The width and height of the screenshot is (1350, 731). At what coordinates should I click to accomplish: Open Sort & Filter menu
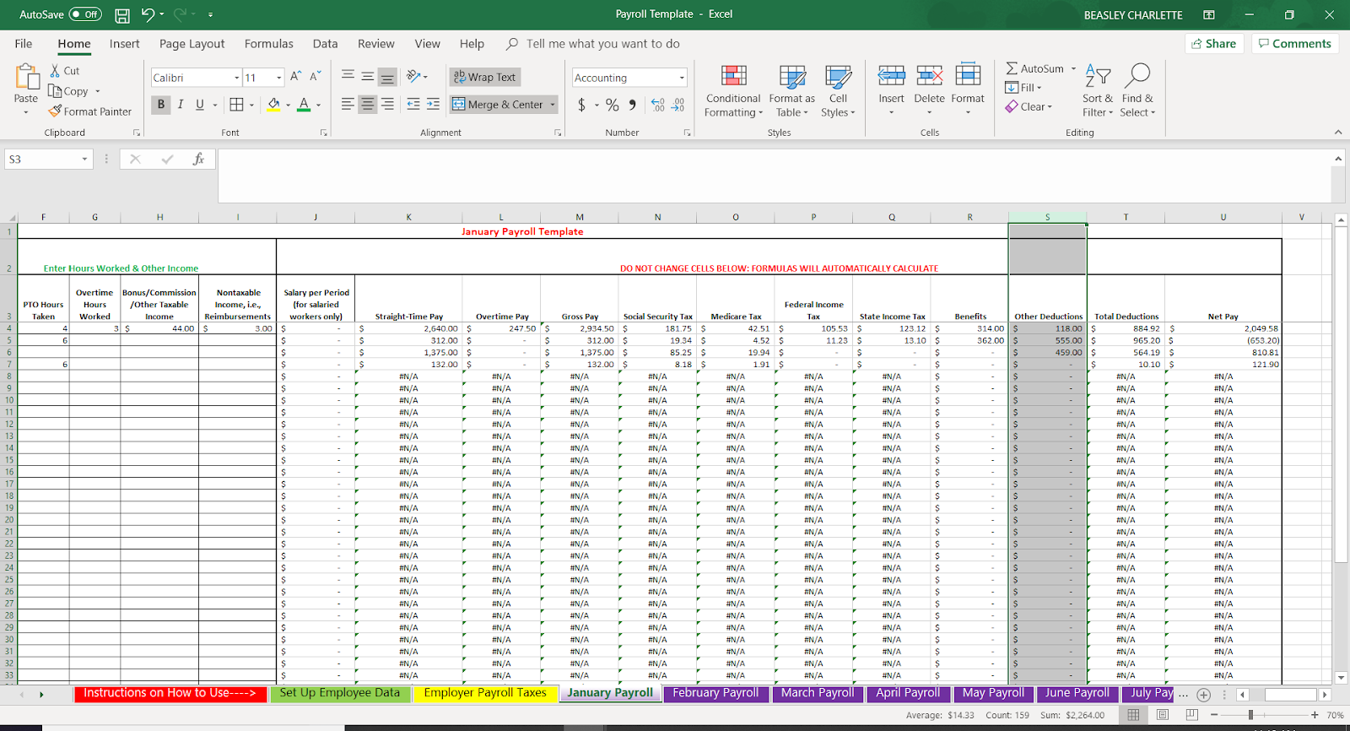pos(1098,89)
